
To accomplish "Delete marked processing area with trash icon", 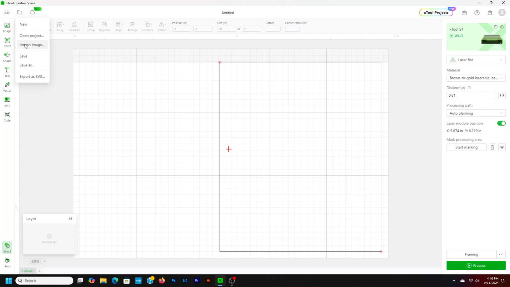I will coord(492,147).
